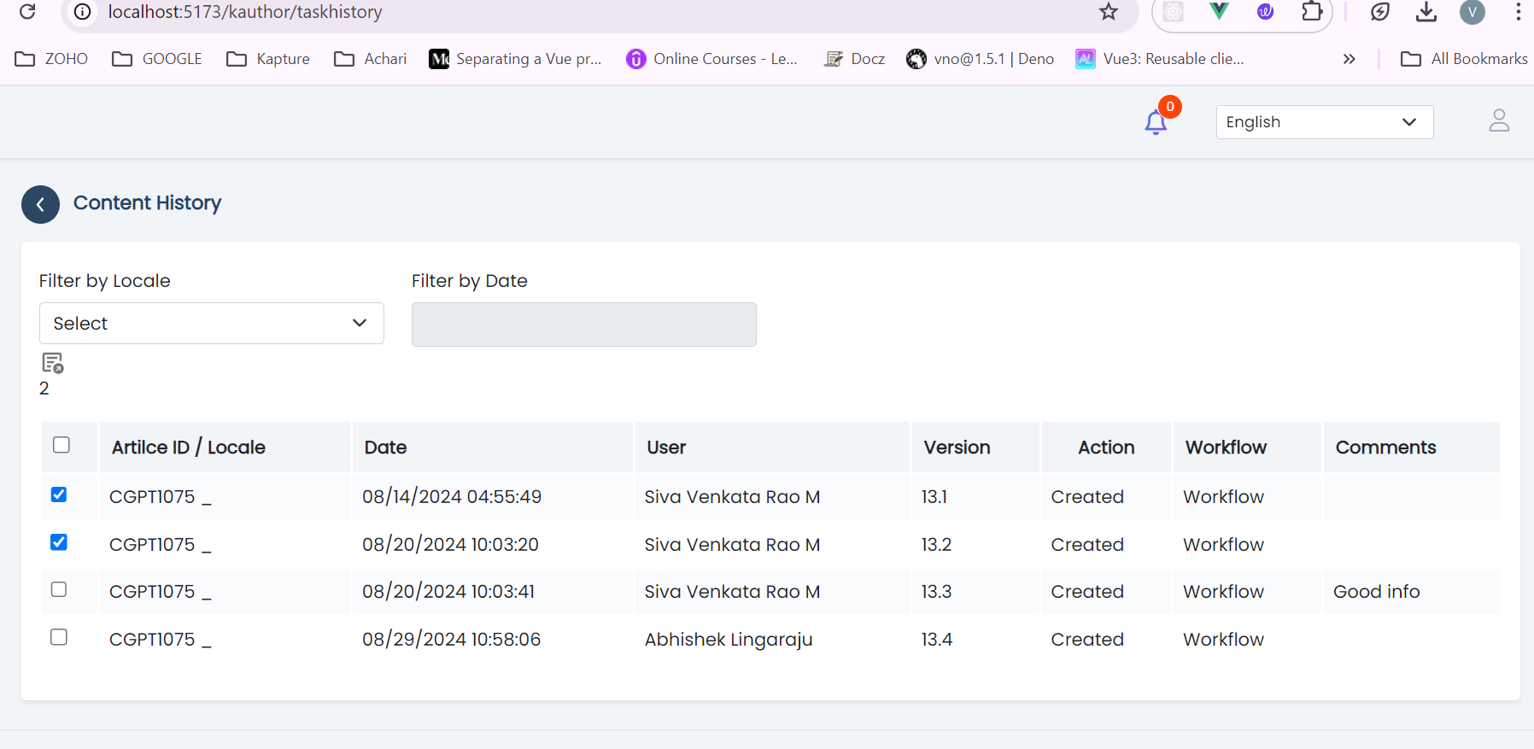Screen dimensions: 1534x749
Task: Open the user profile icon
Action: (x=1499, y=120)
